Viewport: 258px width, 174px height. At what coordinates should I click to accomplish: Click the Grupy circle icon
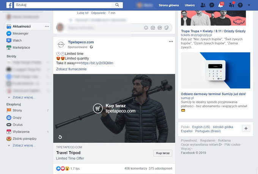point(9,117)
